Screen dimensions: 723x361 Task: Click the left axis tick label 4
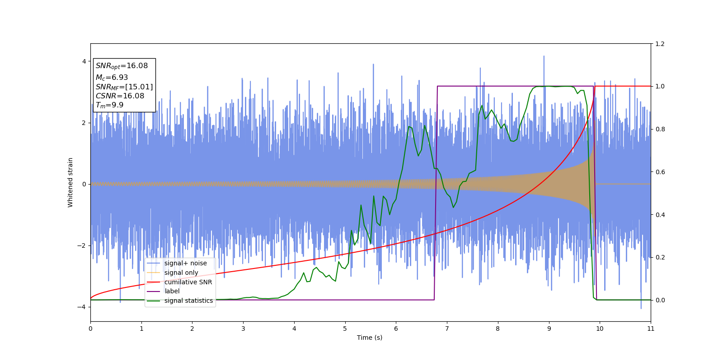tap(84, 61)
